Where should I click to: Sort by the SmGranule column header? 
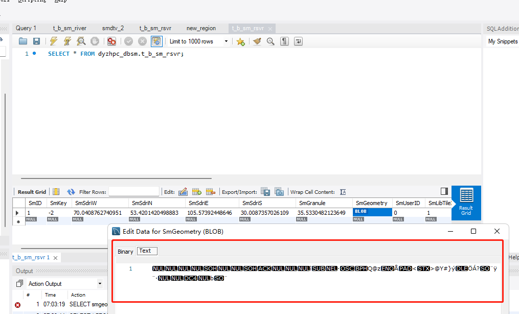click(x=324, y=203)
